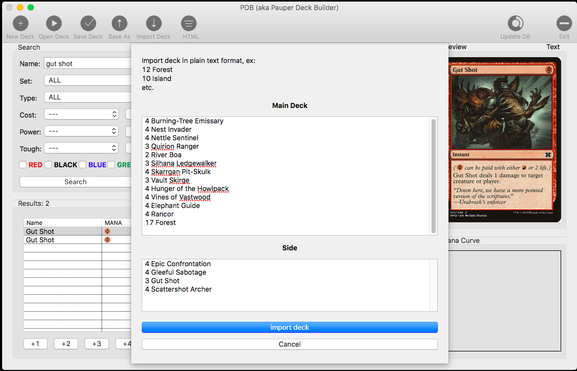Open the Type ALL combo box
The image size is (577, 371).
(x=88, y=97)
